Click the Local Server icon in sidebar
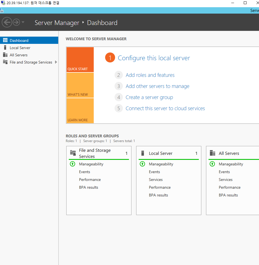 pyautogui.click(x=5, y=47)
